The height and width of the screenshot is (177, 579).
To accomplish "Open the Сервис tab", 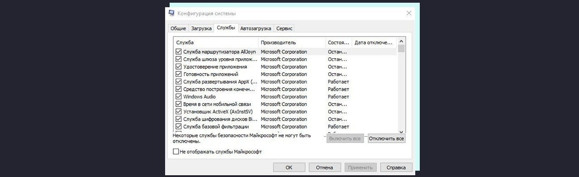I will point(285,28).
